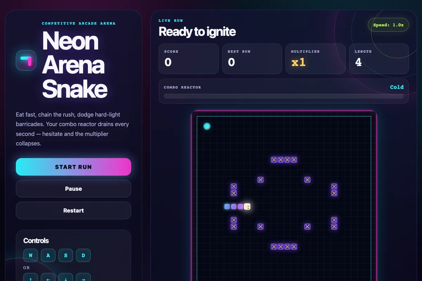Image resolution: width=422 pixels, height=281 pixels.
Task: Select the W control key
Action: coord(31,255)
